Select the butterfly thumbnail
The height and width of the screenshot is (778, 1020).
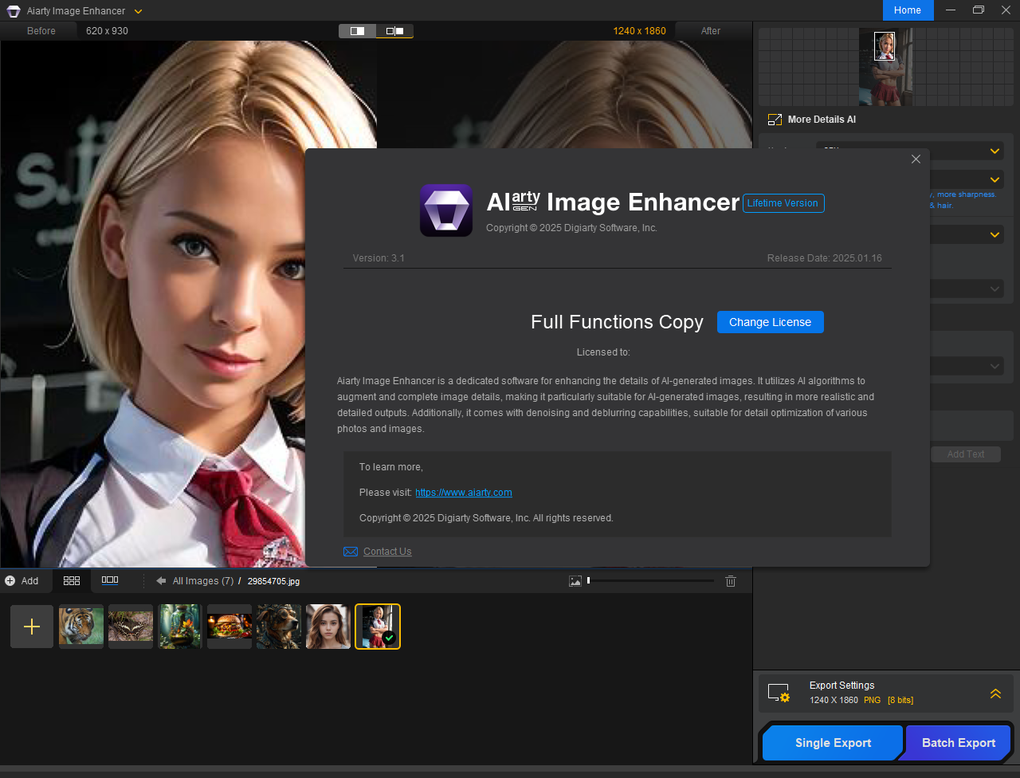click(131, 627)
